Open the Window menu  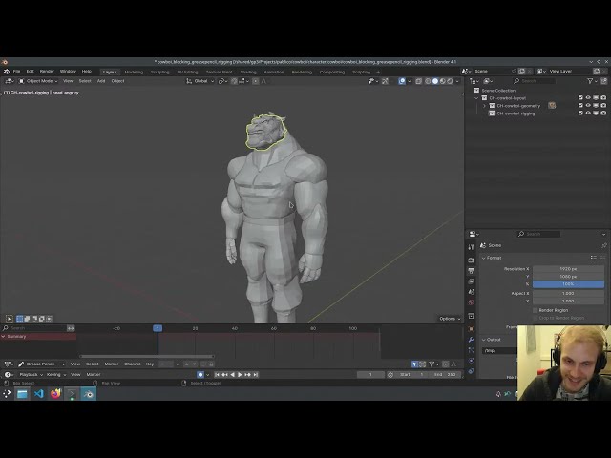pos(68,72)
